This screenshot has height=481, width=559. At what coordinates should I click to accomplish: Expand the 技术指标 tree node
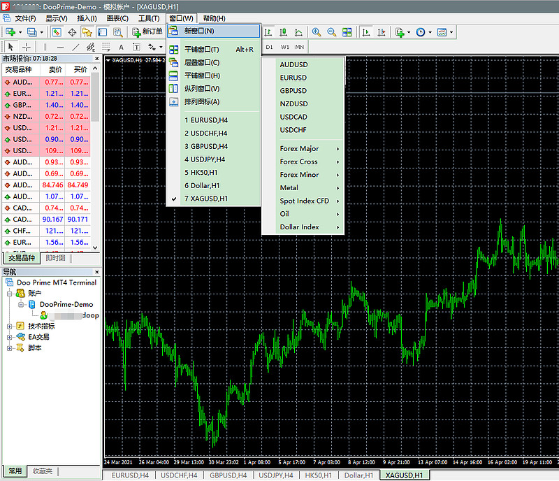tap(9, 326)
